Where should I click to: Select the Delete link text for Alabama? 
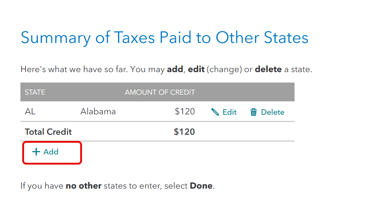[273, 112]
